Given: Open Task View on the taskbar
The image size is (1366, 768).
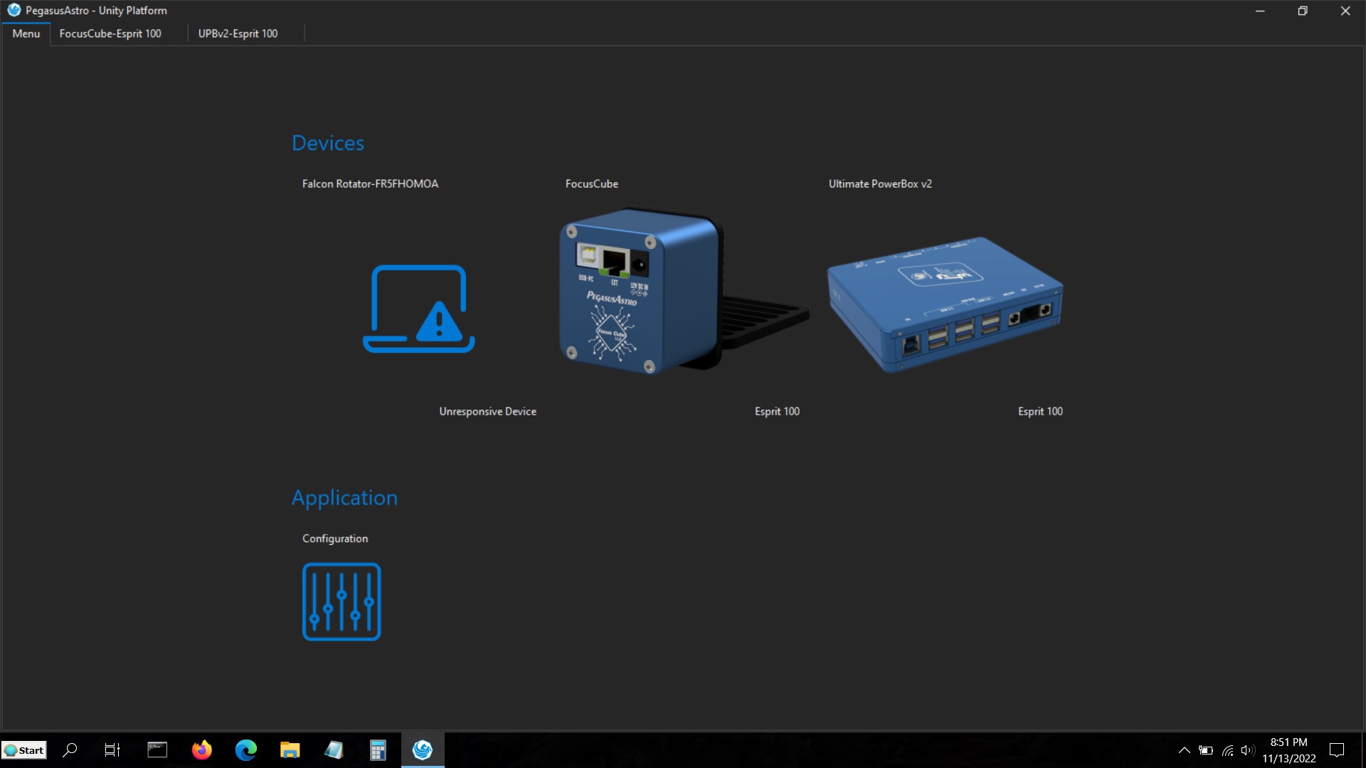Looking at the screenshot, I should (112, 750).
